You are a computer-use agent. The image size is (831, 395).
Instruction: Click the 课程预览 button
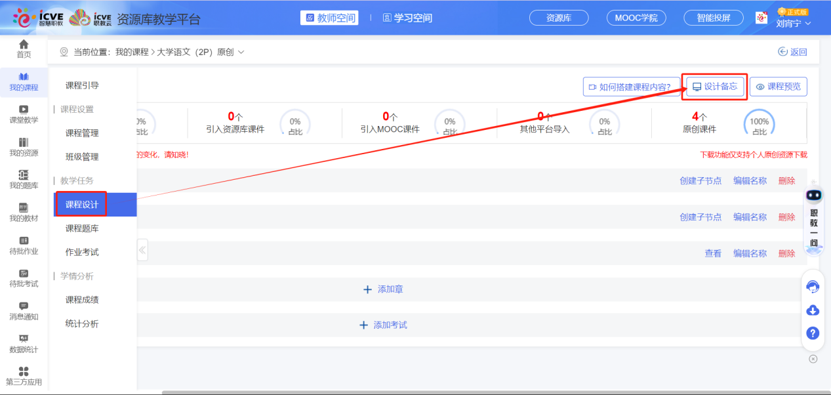tap(778, 87)
